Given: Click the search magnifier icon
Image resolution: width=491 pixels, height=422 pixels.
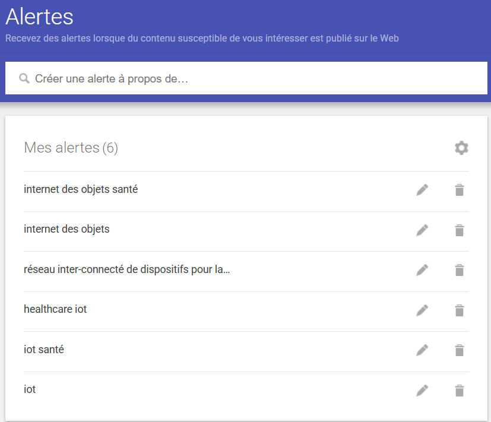Looking at the screenshot, I should [24, 78].
